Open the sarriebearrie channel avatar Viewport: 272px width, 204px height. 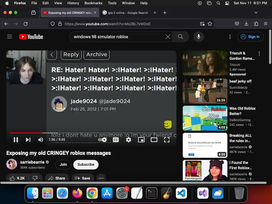(x=12, y=164)
